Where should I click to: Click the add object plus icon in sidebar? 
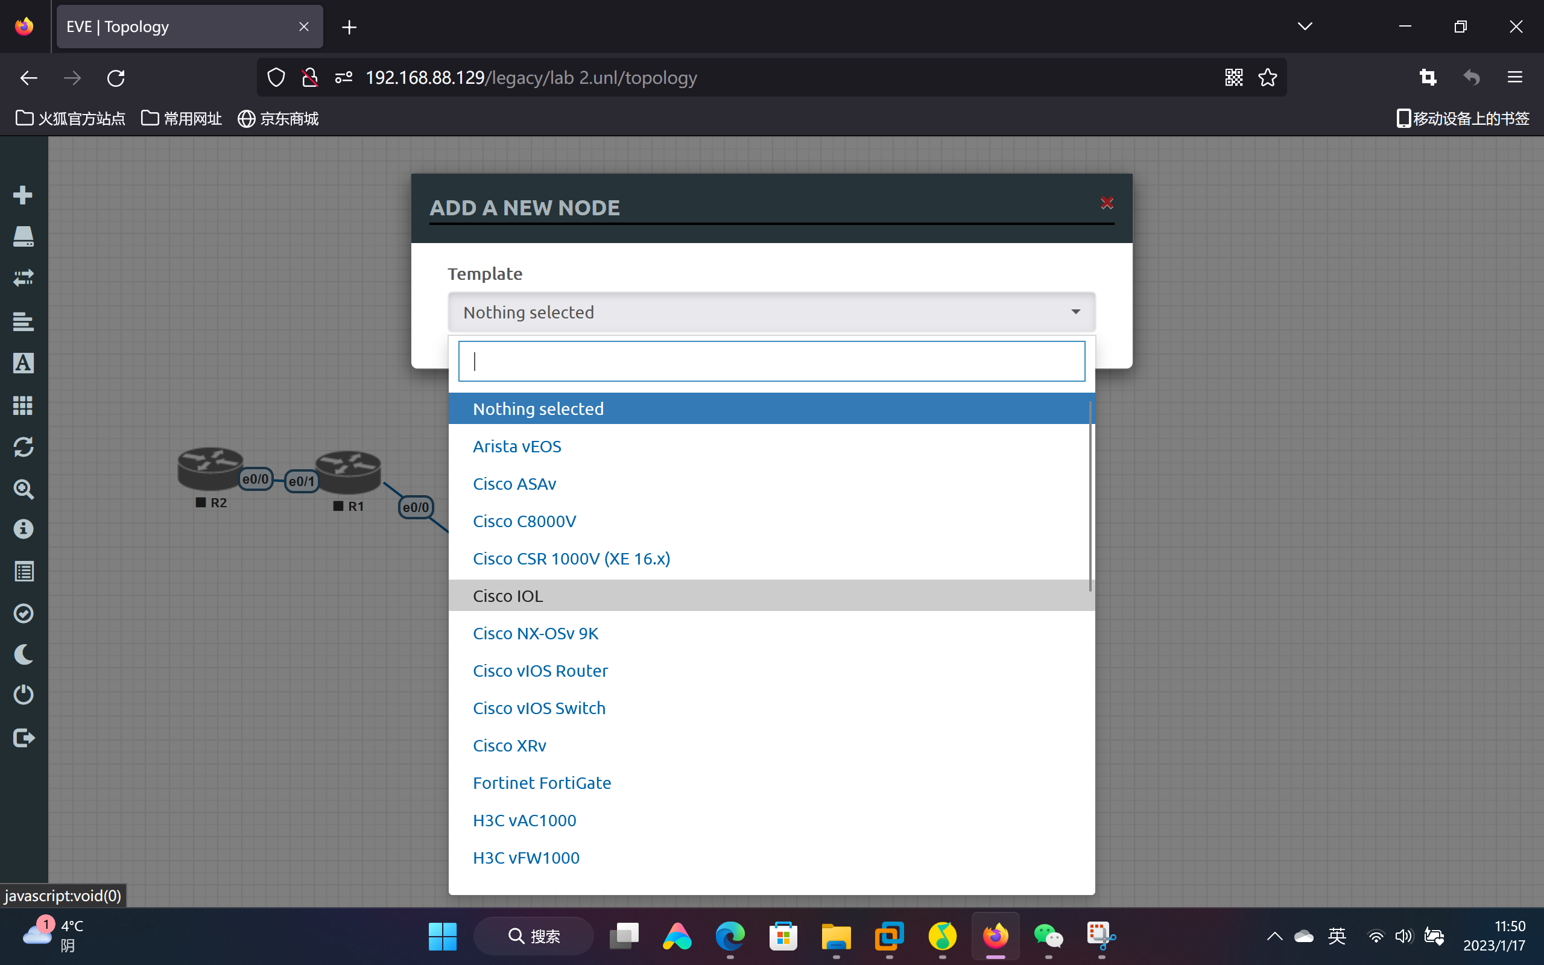pyautogui.click(x=23, y=195)
